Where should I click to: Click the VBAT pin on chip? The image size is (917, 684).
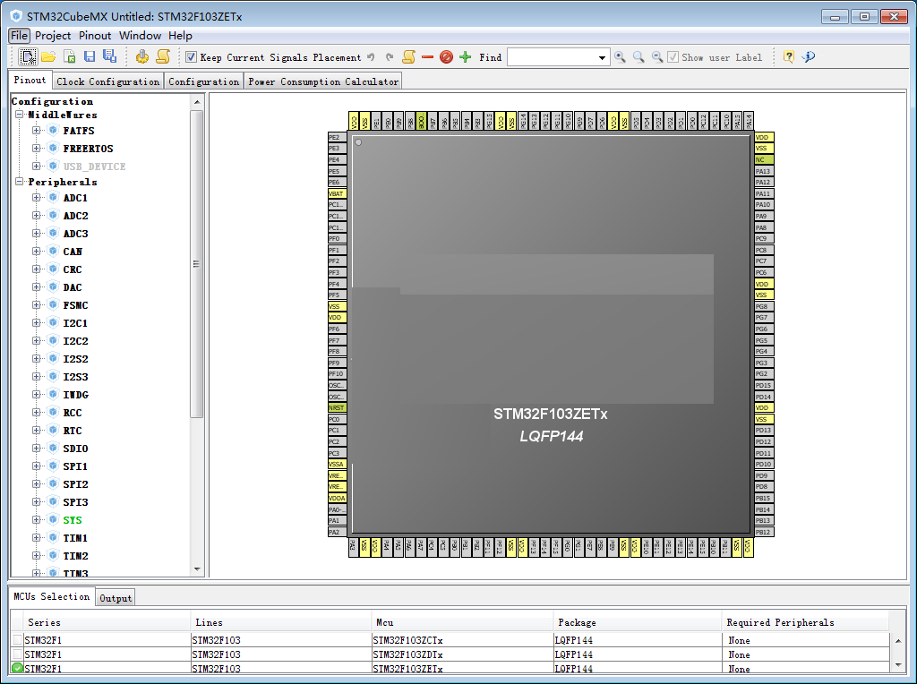pos(338,193)
